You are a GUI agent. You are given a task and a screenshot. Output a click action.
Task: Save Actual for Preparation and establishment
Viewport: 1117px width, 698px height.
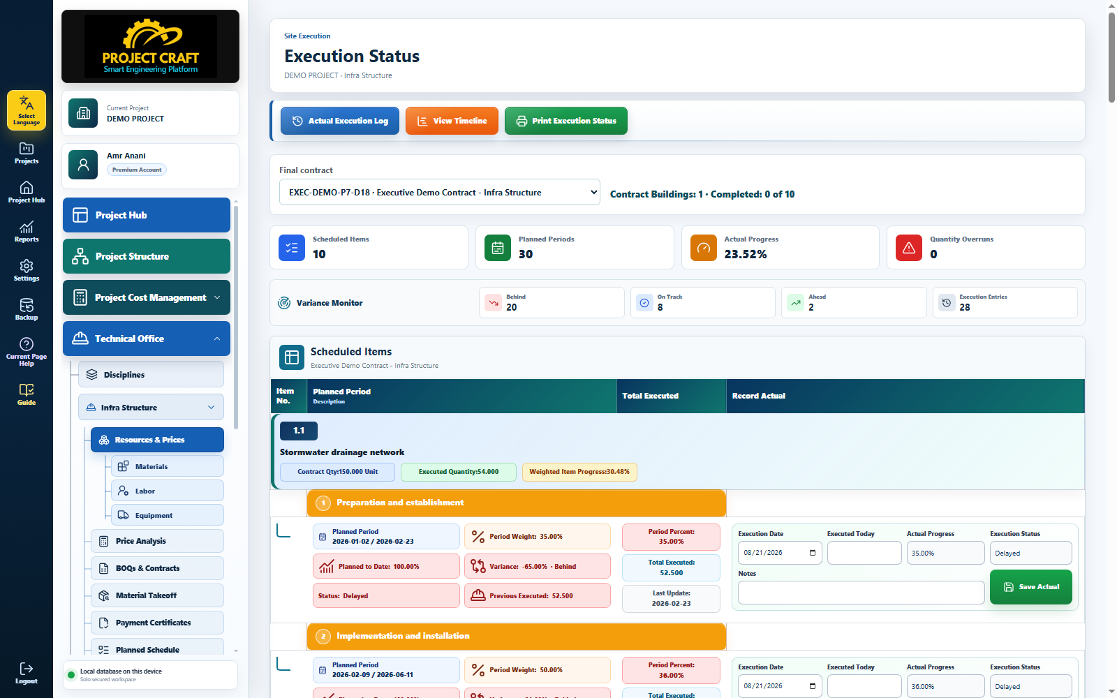tap(1030, 587)
